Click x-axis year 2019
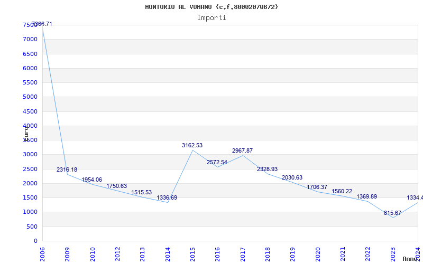Viewport: 423px width, 264px height. click(x=293, y=254)
